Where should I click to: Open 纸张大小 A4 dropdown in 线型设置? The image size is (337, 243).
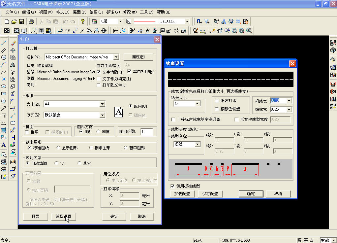coord(198,104)
